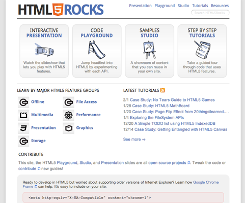The height and width of the screenshot is (203, 245).
Task: Click the external-link icon after open source projects
Action: tap(189, 163)
